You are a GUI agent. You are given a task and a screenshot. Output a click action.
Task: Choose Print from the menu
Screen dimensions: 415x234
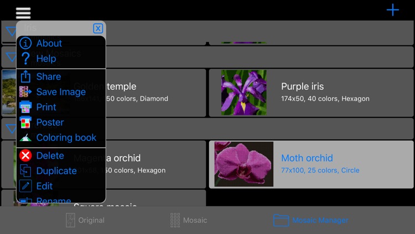click(x=46, y=107)
